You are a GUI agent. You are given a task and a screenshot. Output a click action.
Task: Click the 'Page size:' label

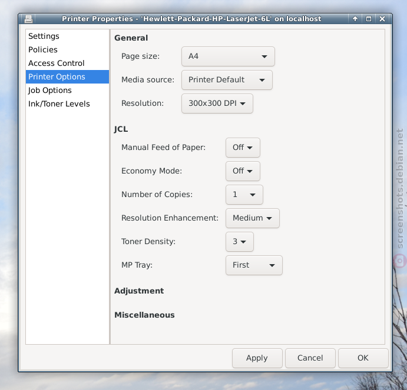(140, 56)
